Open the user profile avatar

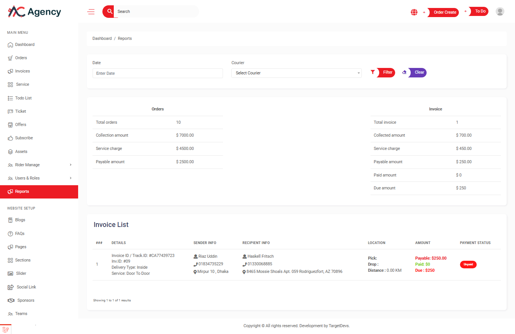[500, 12]
